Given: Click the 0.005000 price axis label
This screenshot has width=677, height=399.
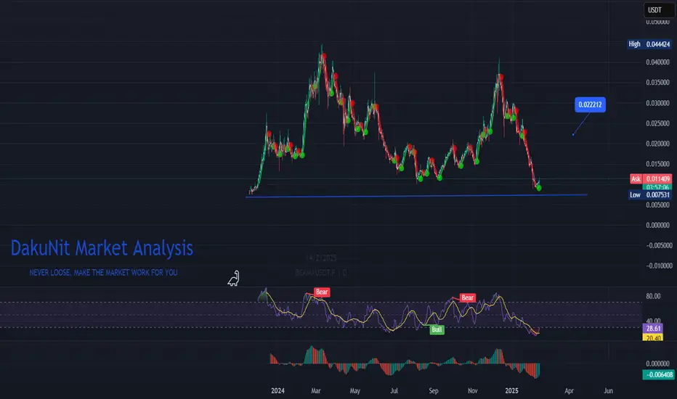Looking at the screenshot, I should (657, 205).
